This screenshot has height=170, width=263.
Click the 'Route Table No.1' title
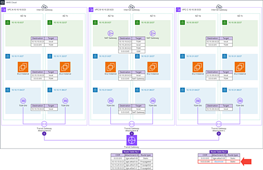pyautogui.click(x=131, y=152)
